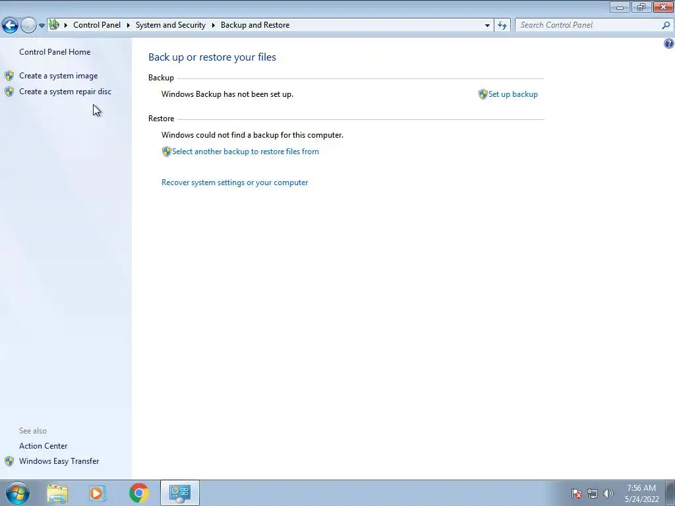Select System and Security in breadcrumb
Viewport: 675px width, 506px height.
point(171,25)
